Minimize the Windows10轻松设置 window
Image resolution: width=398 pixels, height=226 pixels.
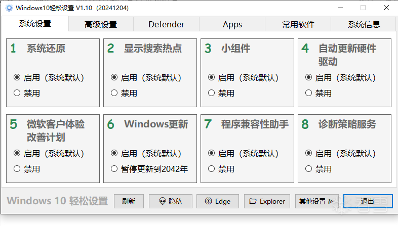tap(340, 8)
